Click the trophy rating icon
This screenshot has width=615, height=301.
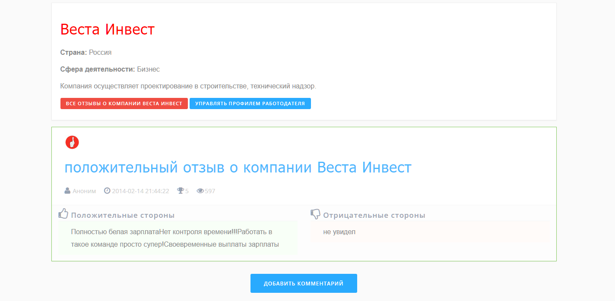[181, 191]
